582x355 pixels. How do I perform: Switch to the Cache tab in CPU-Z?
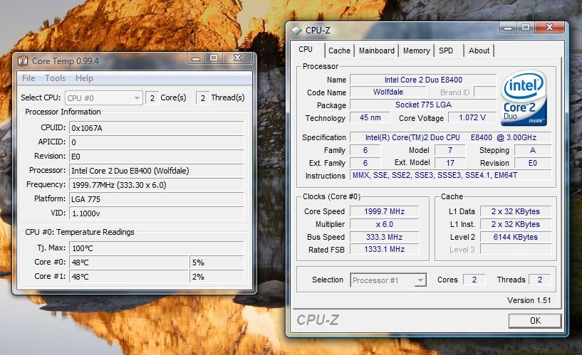tap(339, 51)
